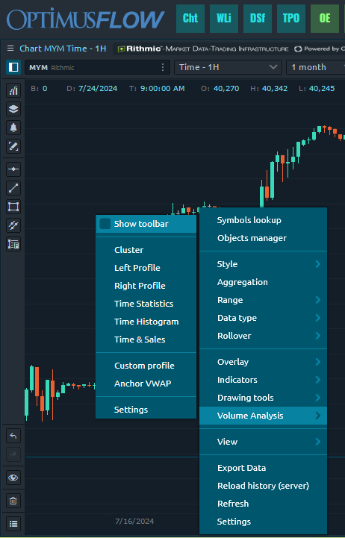Screen dimensions: 345x538
Task: Expand the Indicators submenu
Action: click(x=264, y=380)
